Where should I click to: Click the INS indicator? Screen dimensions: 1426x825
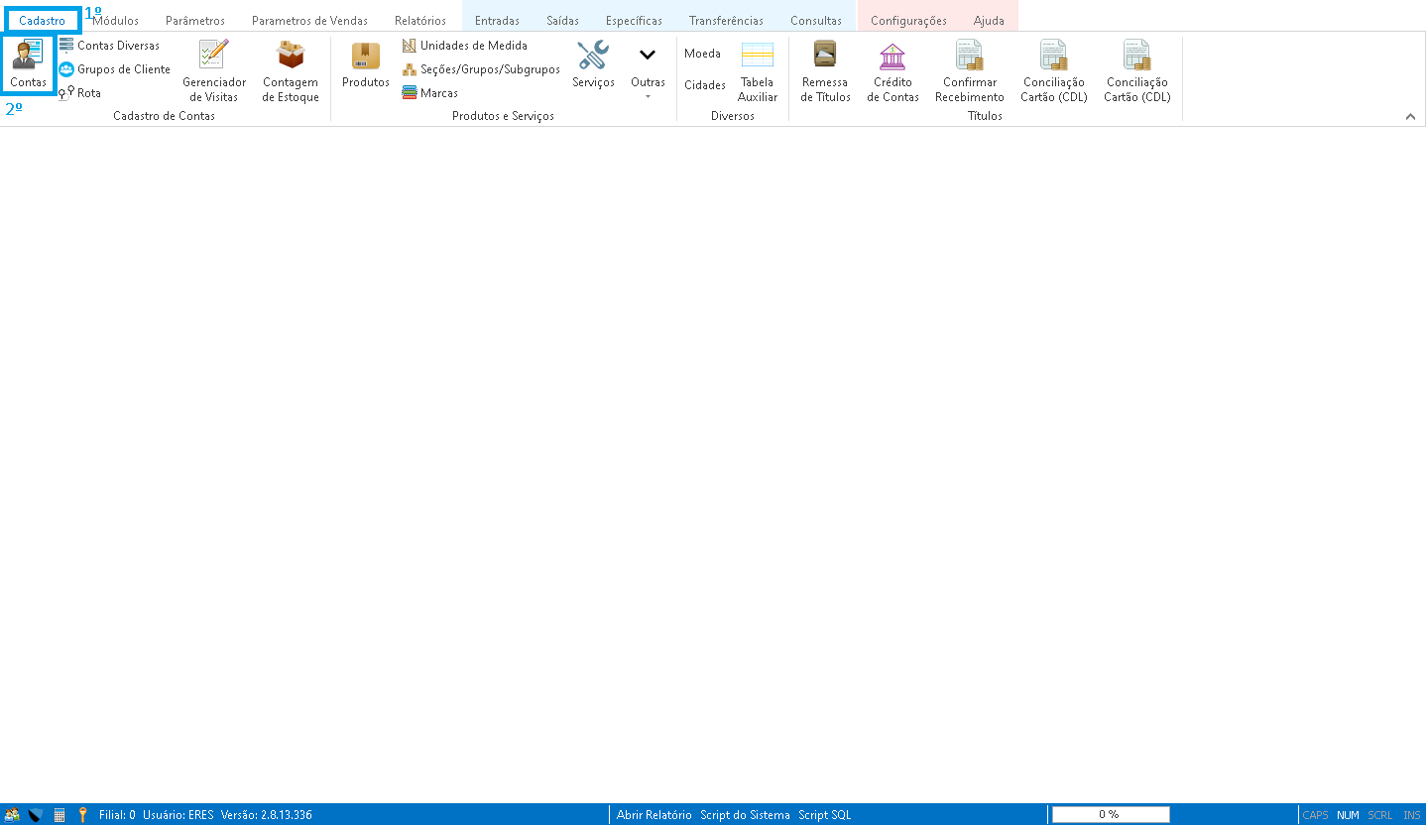click(1411, 815)
